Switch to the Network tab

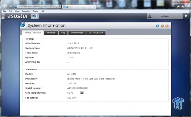pyautogui.click(x=51, y=33)
